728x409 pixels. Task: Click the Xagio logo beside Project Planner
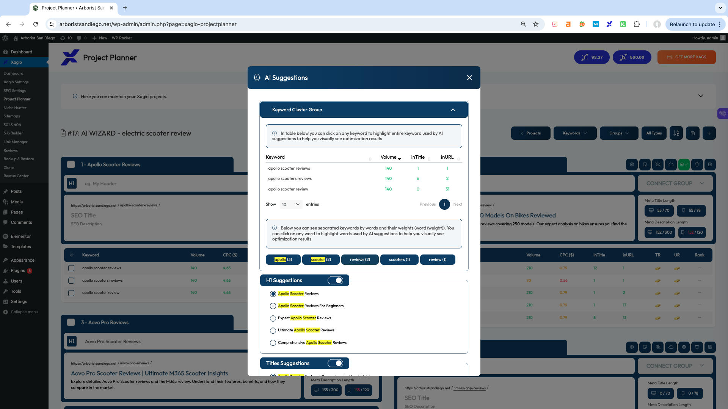(70, 58)
